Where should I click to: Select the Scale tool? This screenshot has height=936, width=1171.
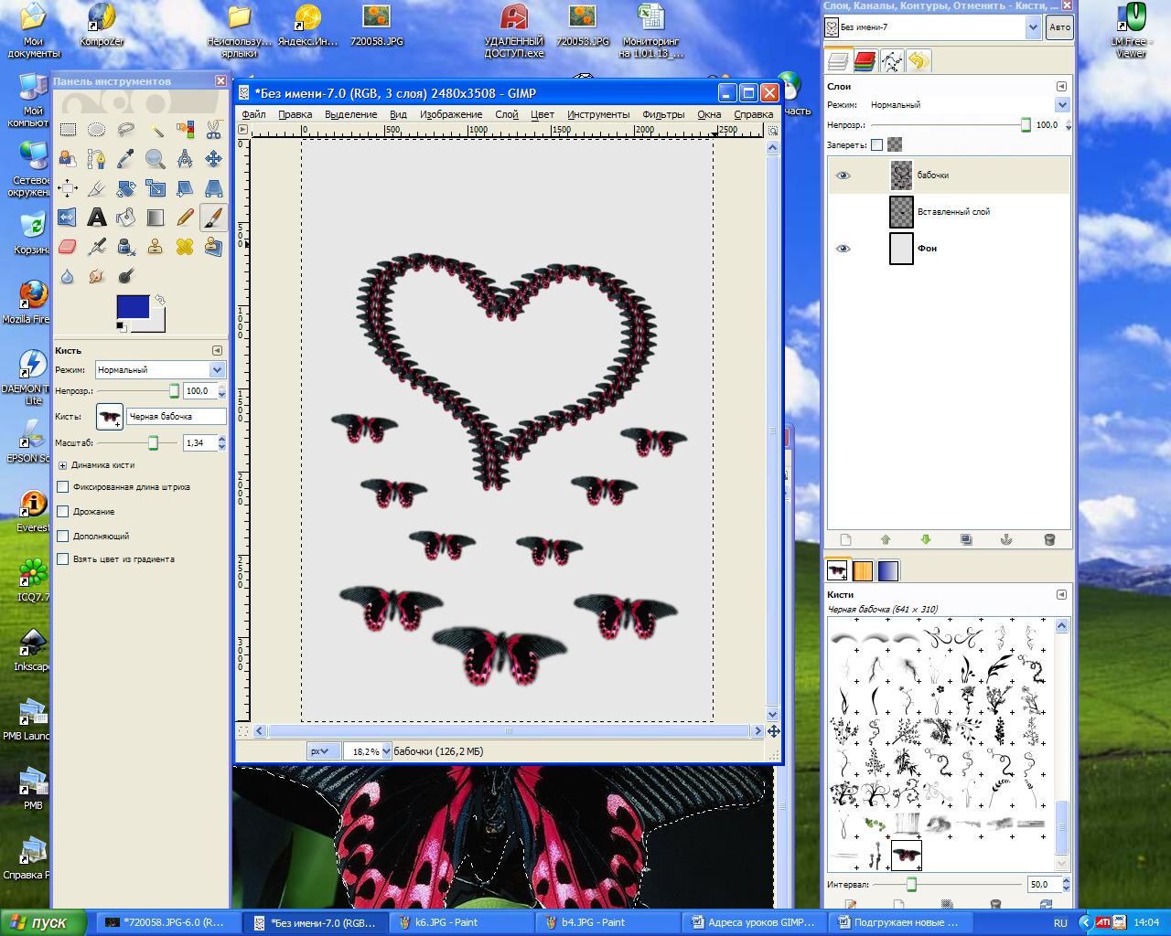click(156, 188)
